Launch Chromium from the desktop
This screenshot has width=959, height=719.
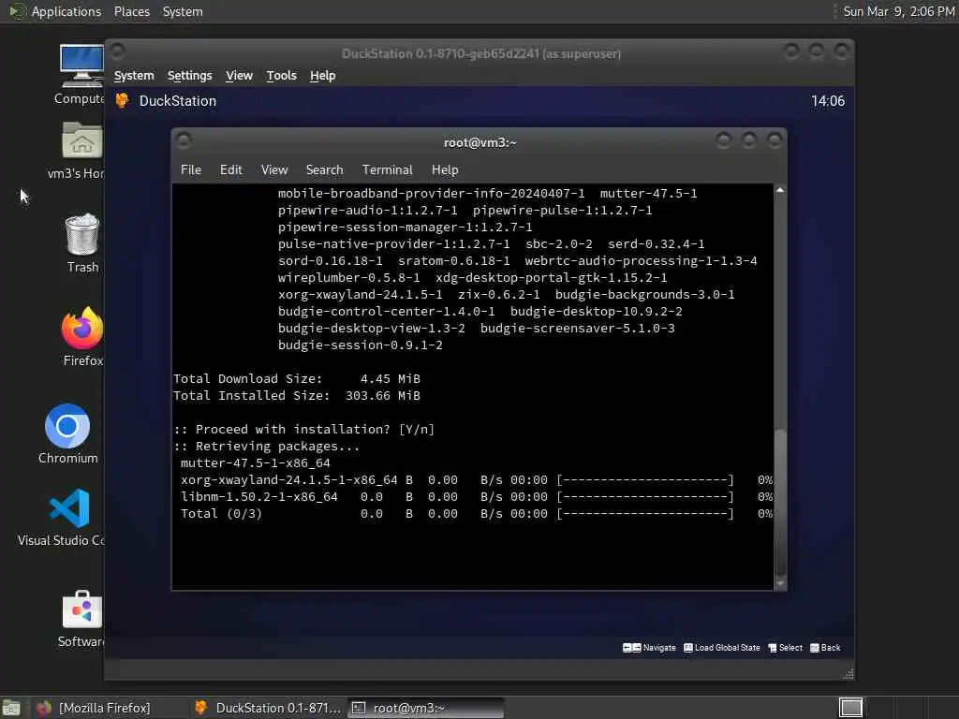(x=67, y=426)
